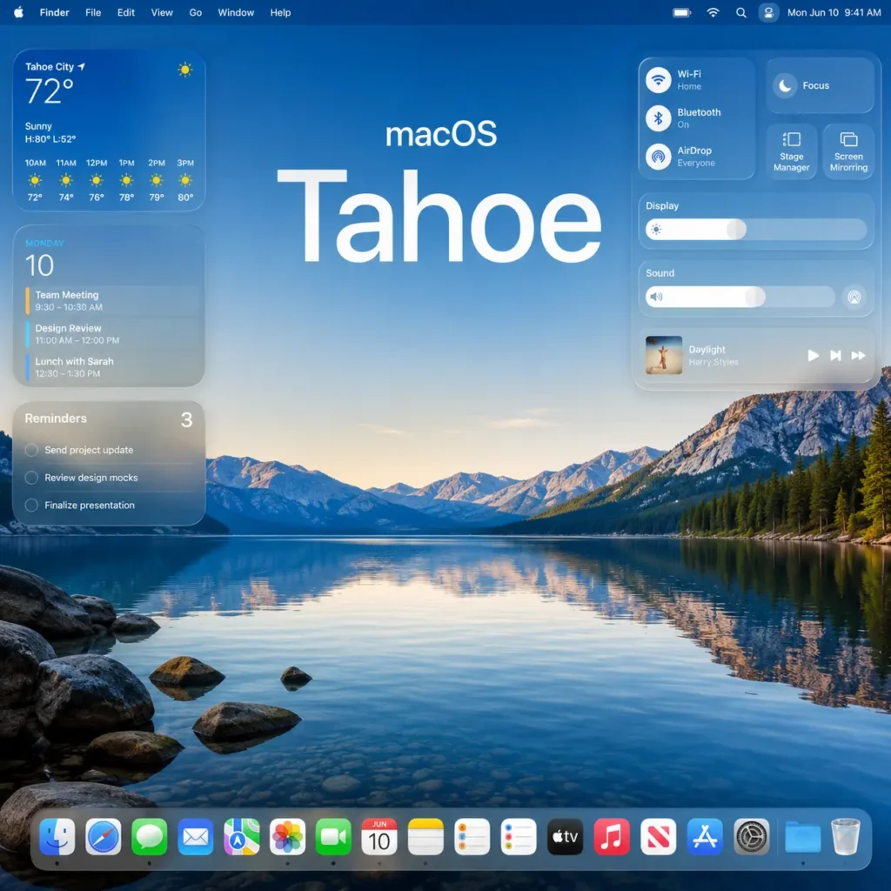Click the Daylight song title
This screenshot has width=891, height=891.
click(x=707, y=350)
